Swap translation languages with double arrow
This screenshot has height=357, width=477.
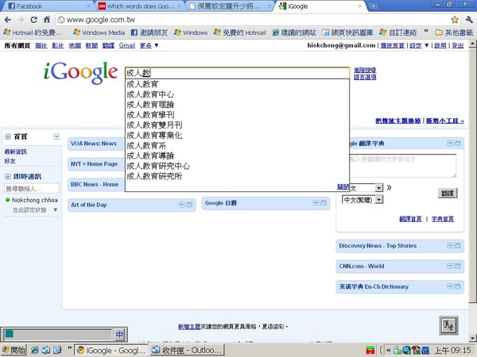[x=389, y=187]
